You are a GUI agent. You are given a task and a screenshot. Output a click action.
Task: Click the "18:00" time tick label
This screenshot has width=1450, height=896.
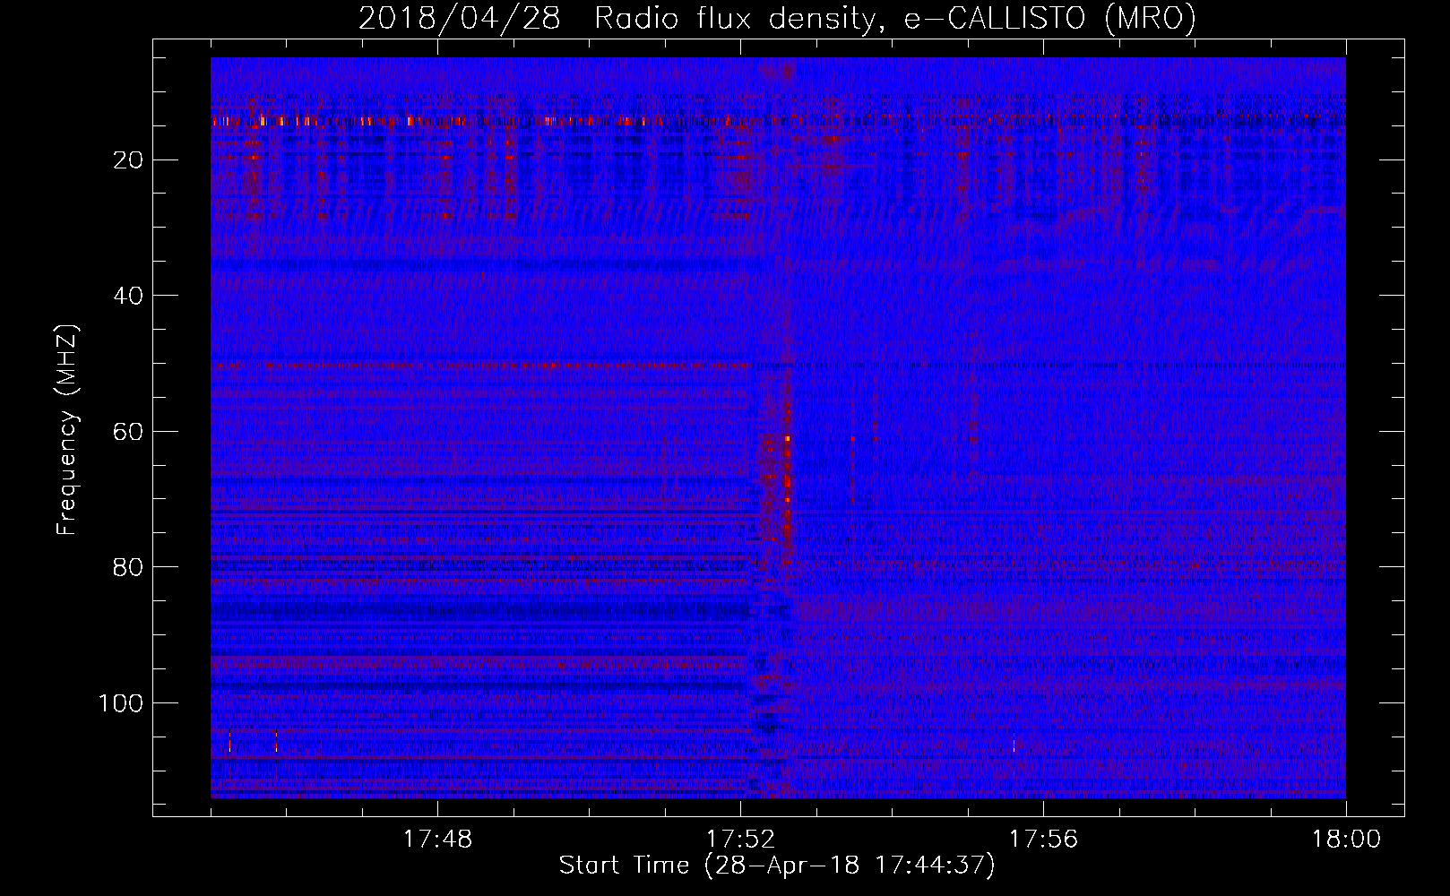tap(1346, 840)
